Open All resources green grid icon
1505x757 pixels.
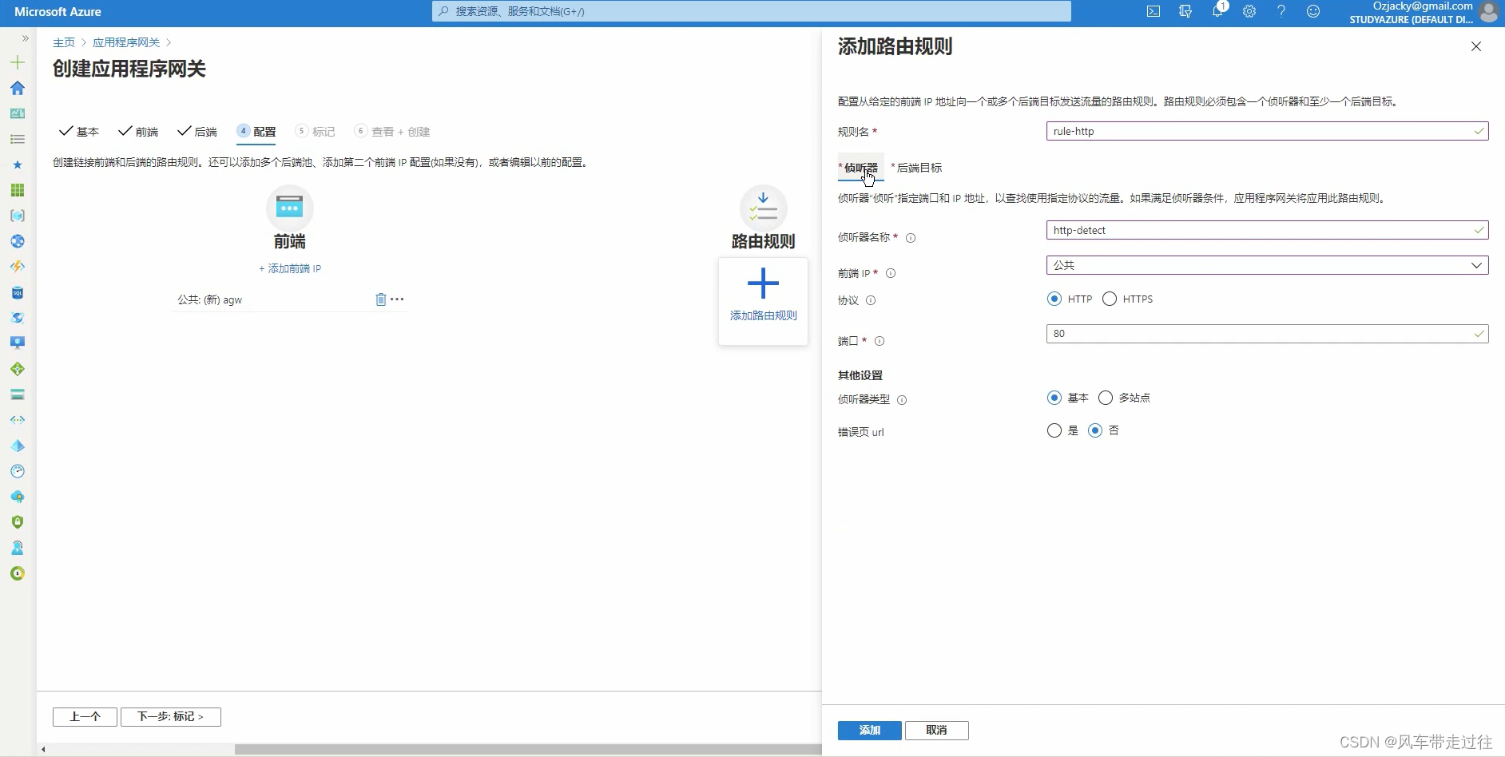pyautogui.click(x=18, y=190)
